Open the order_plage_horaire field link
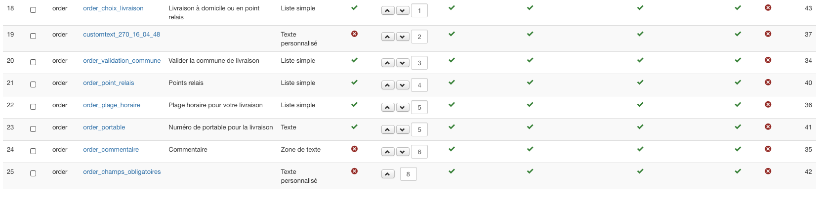This screenshot has width=823, height=206. coord(112,105)
